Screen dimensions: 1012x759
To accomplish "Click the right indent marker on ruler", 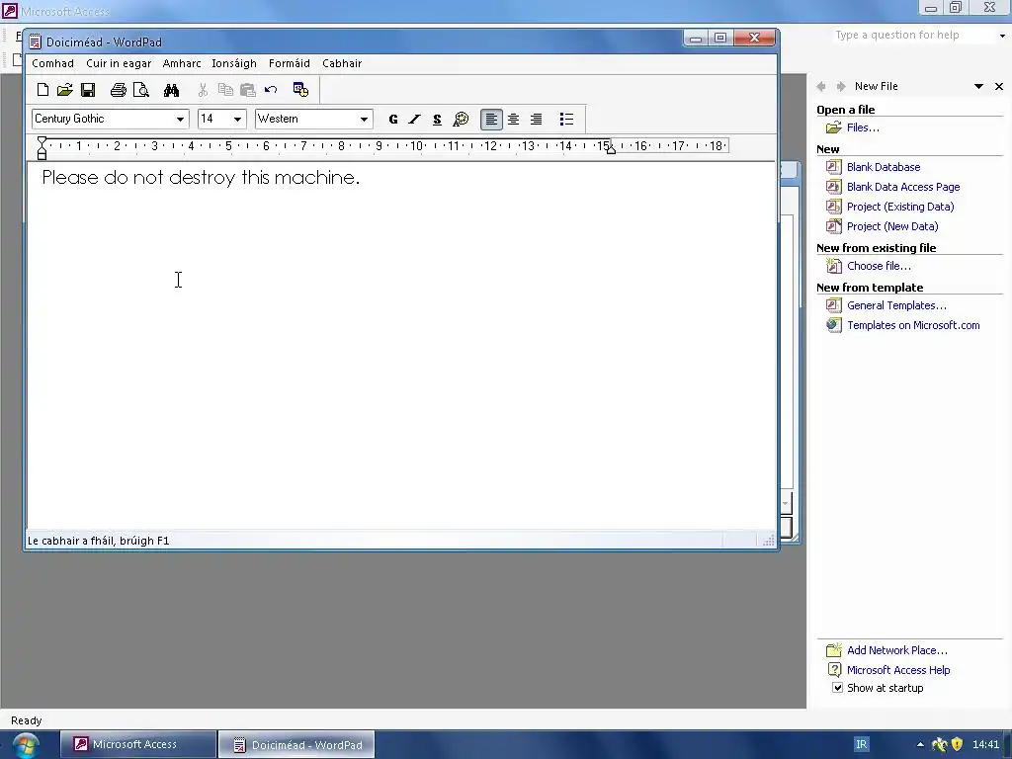I will (x=611, y=150).
